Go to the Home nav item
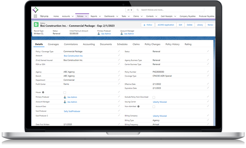This screenshot has height=148, width=246. [x=56, y=16]
